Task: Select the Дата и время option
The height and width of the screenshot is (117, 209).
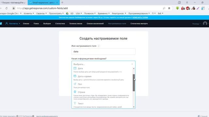Action: [102, 78]
